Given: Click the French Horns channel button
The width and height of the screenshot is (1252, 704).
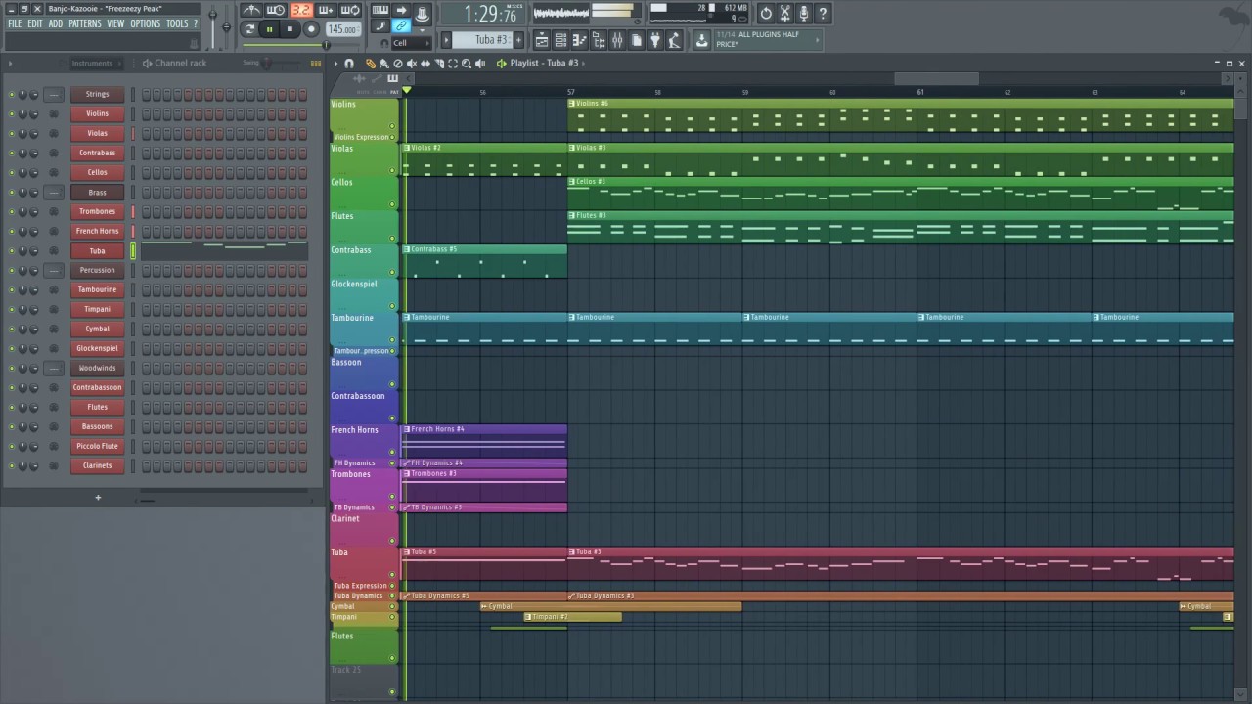Looking at the screenshot, I should (97, 232).
